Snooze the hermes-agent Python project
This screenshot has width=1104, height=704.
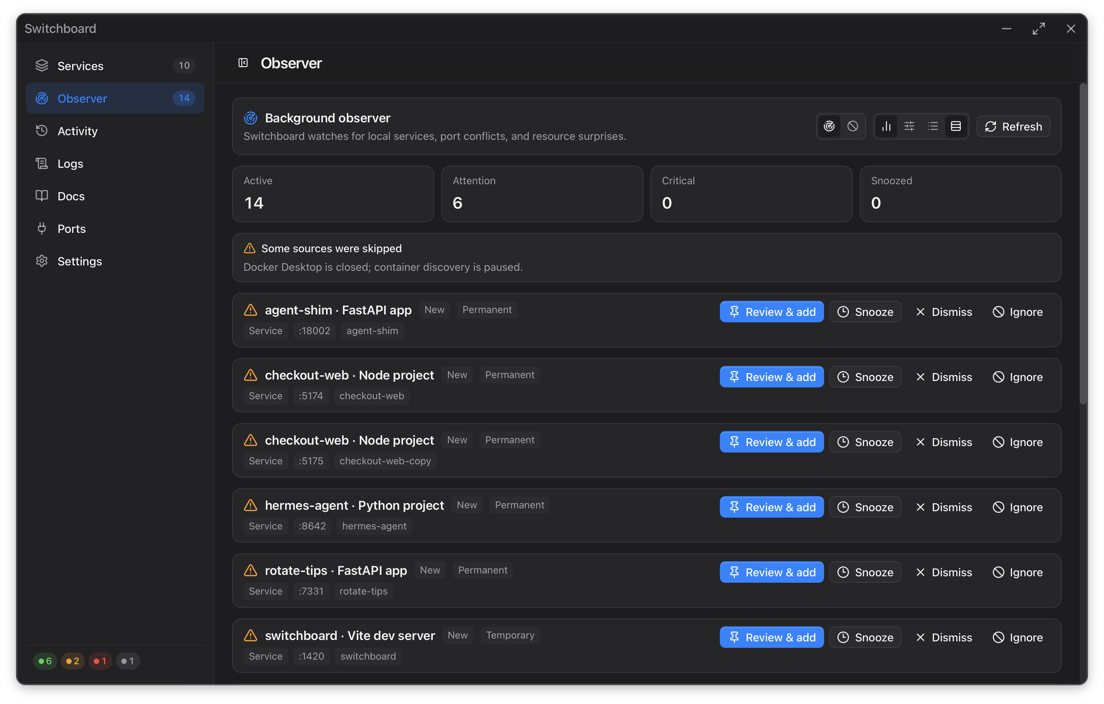point(865,507)
